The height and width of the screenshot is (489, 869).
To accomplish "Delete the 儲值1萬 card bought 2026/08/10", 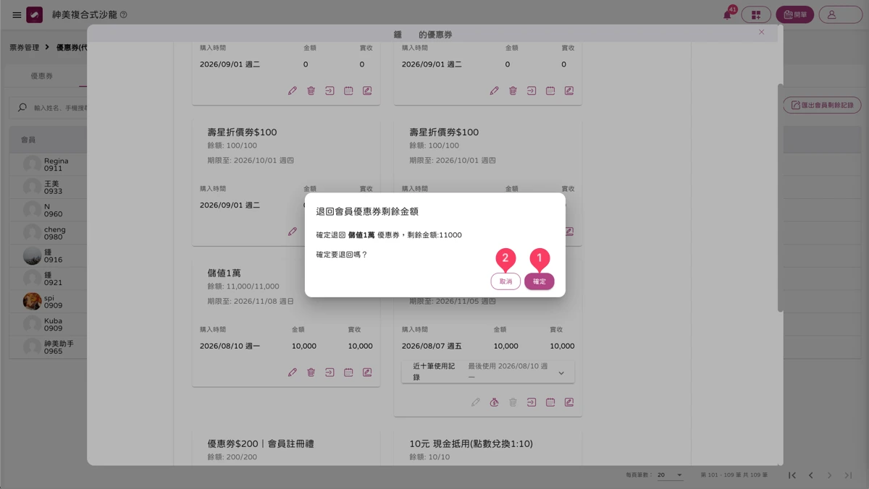I will point(311,373).
